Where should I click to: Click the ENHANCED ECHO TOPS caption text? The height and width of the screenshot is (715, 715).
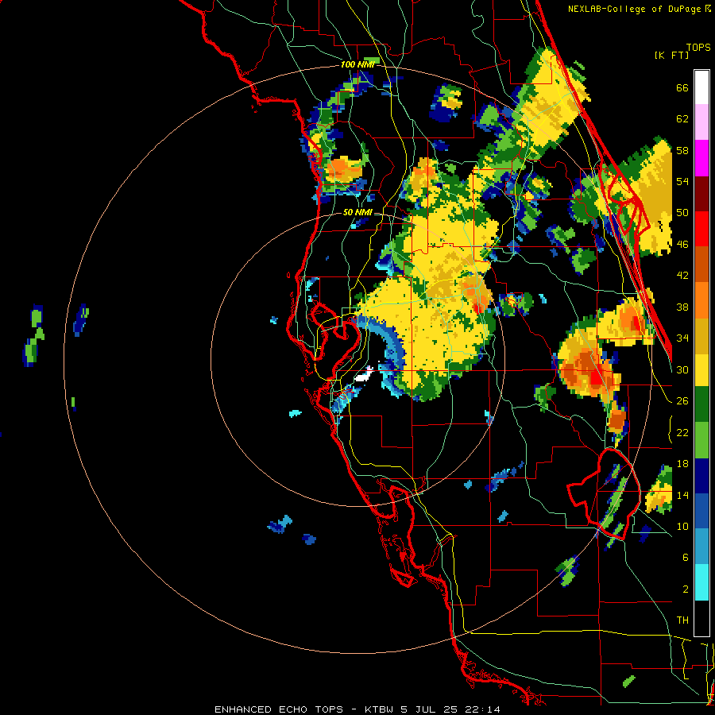point(279,709)
